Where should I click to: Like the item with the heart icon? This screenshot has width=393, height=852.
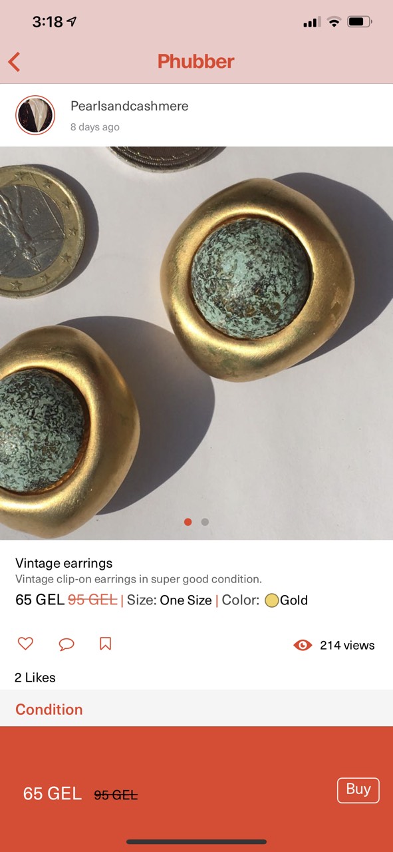pos(25,644)
